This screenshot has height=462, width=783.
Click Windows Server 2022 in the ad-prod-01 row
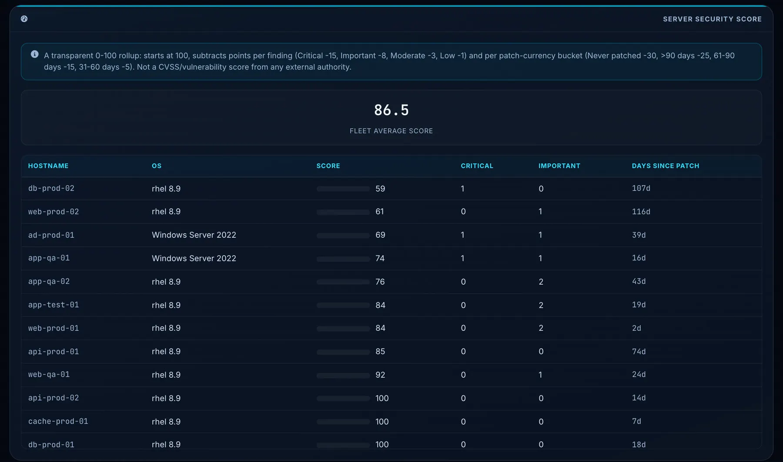(x=194, y=235)
